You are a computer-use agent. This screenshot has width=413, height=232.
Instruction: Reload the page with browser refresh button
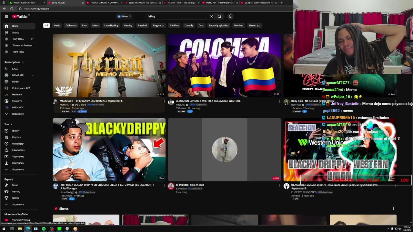point(12,9)
